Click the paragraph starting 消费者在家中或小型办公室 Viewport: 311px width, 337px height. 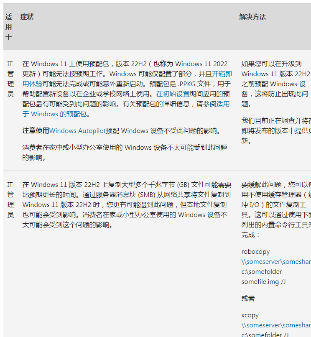(x=125, y=152)
